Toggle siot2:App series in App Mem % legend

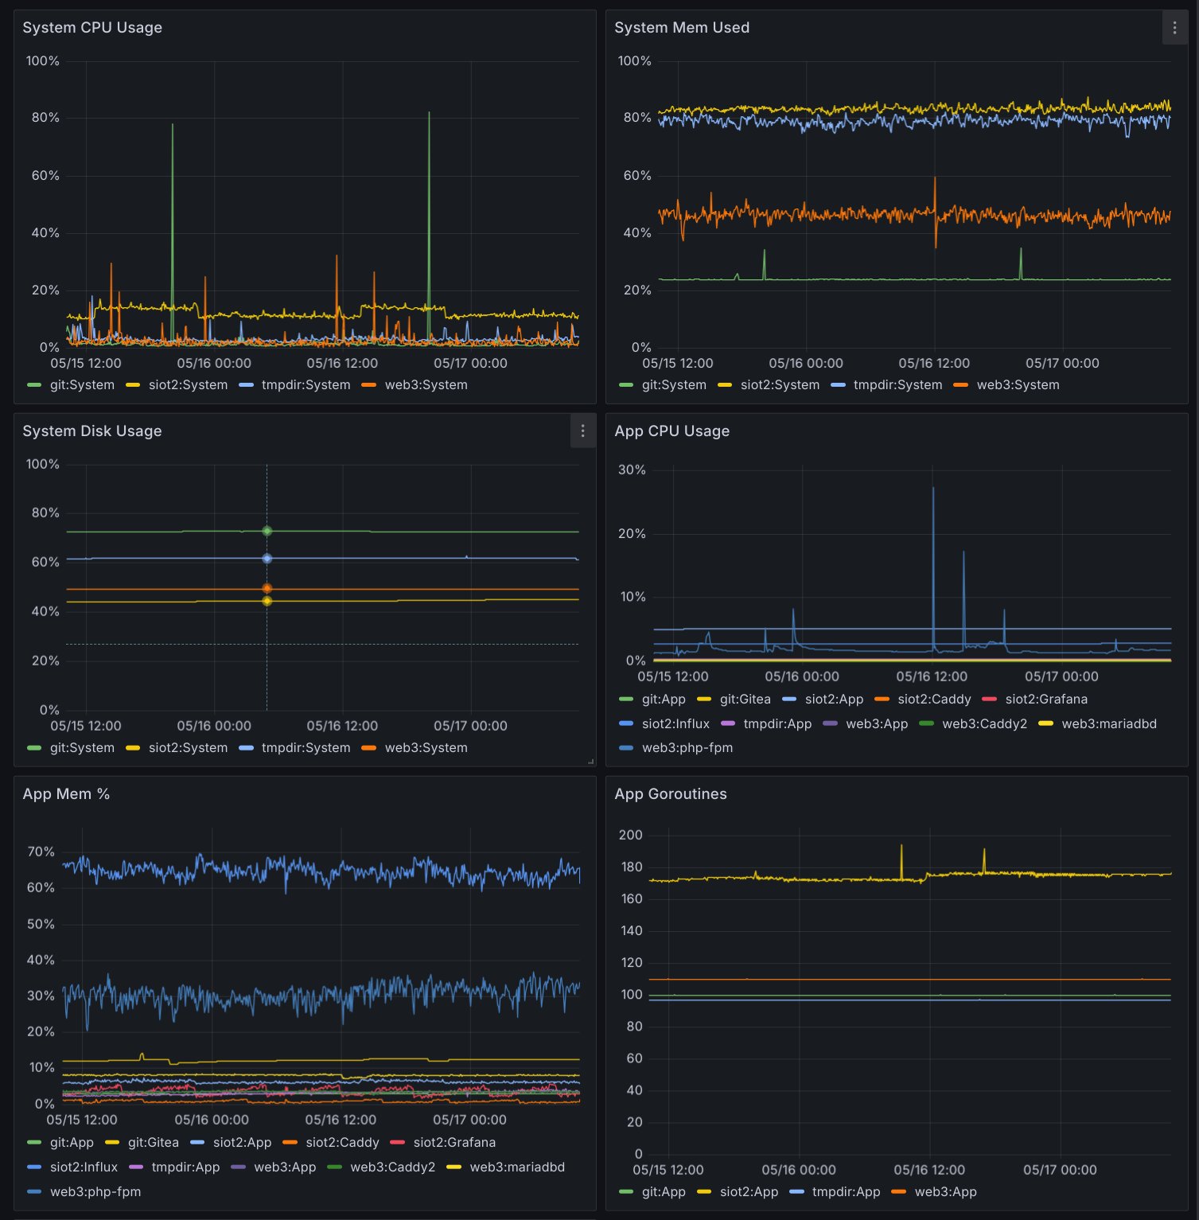[x=242, y=1143]
